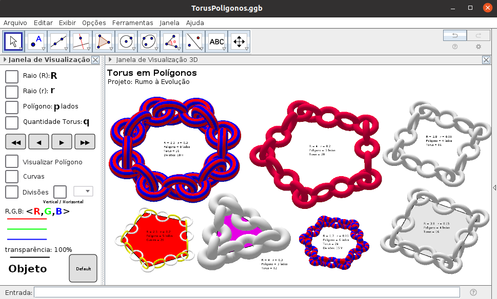Select the Move arrow tool

coord(13,41)
